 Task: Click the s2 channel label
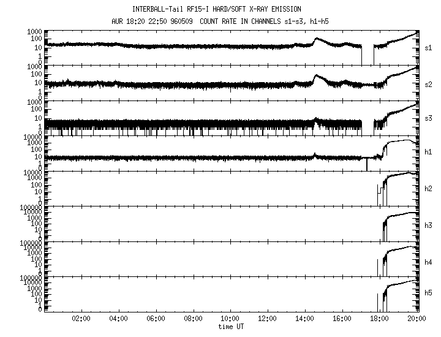point(428,83)
